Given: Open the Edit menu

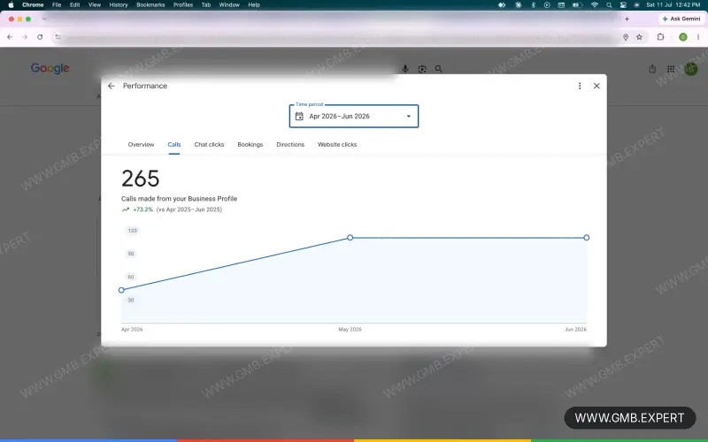Looking at the screenshot, I should pyautogui.click(x=75, y=5).
